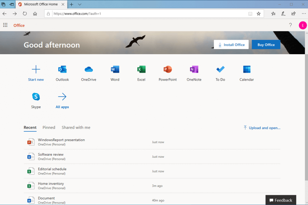Screen dimensions: 308x205
Task: Show all apps via the arrow icon
Action: pyautogui.click(x=62, y=97)
